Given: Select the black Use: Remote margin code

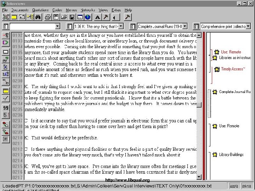Looking at the screenshot, I should click(x=229, y=126).
